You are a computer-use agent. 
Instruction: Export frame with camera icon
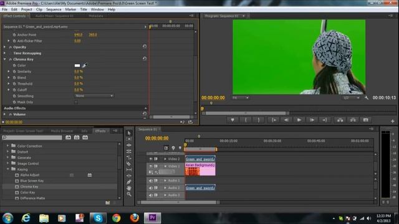click(366, 120)
